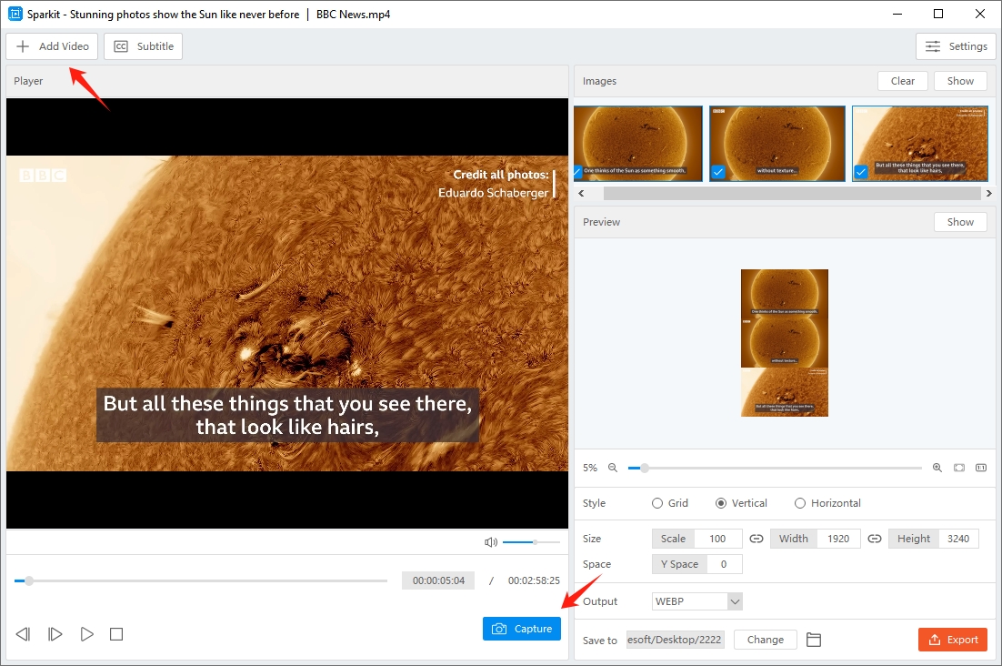The width and height of the screenshot is (1002, 666).
Task: Select the zoom in magnifier icon
Action: click(x=937, y=468)
